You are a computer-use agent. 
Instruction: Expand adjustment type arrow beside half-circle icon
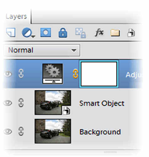[x=33, y=37]
